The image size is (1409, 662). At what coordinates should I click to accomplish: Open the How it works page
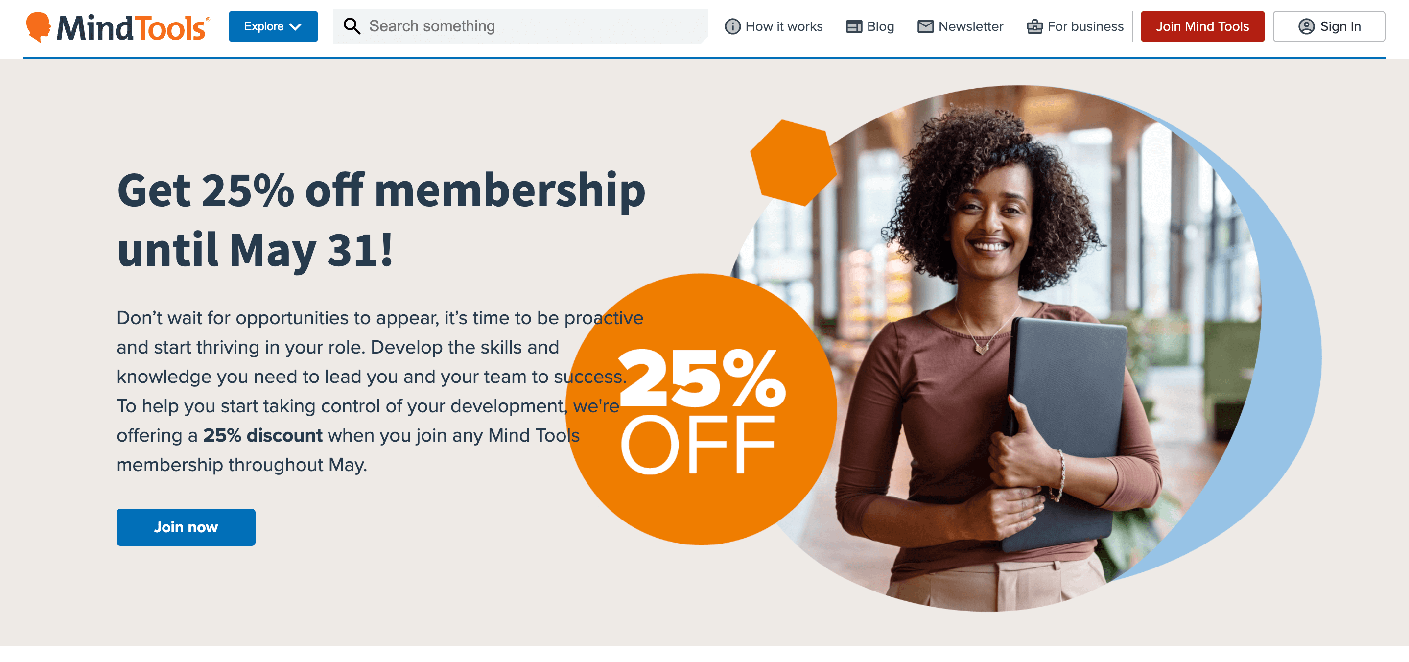[x=775, y=26]
